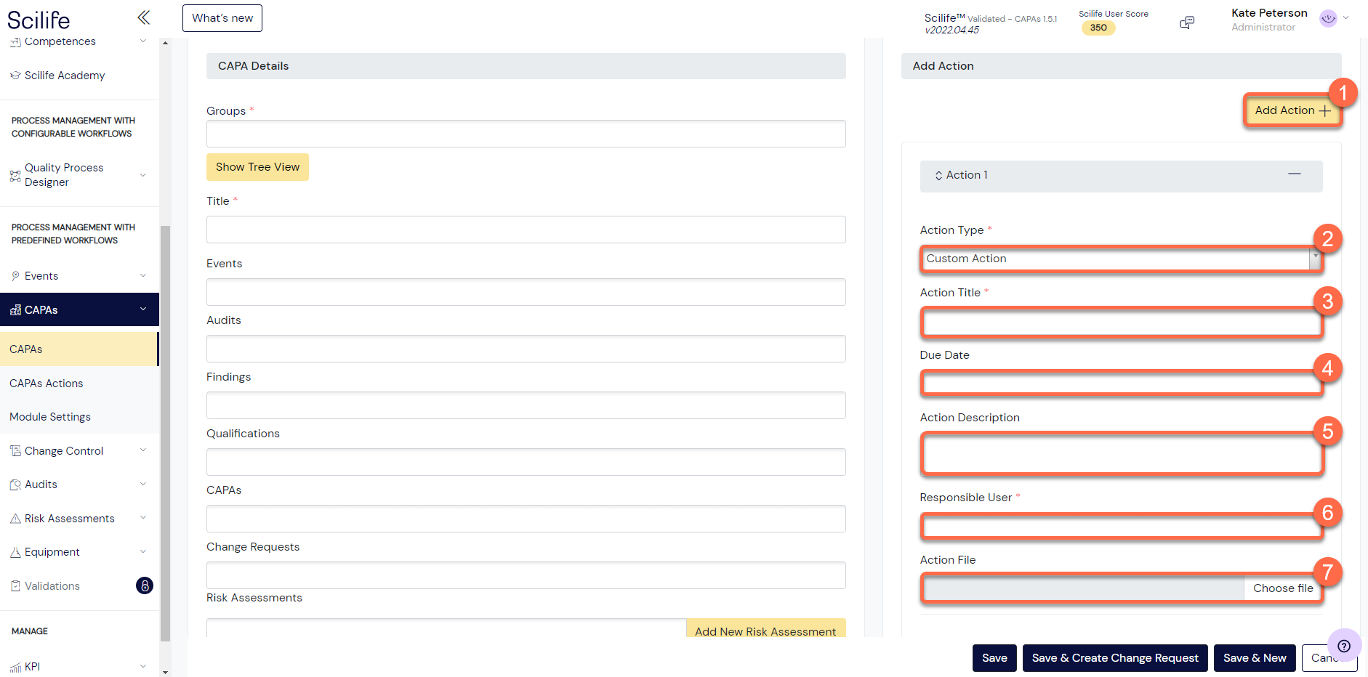Open Kate Peterson's avatar profile
Screen dimensions: 1368x677
click(x=1329, y=19)
